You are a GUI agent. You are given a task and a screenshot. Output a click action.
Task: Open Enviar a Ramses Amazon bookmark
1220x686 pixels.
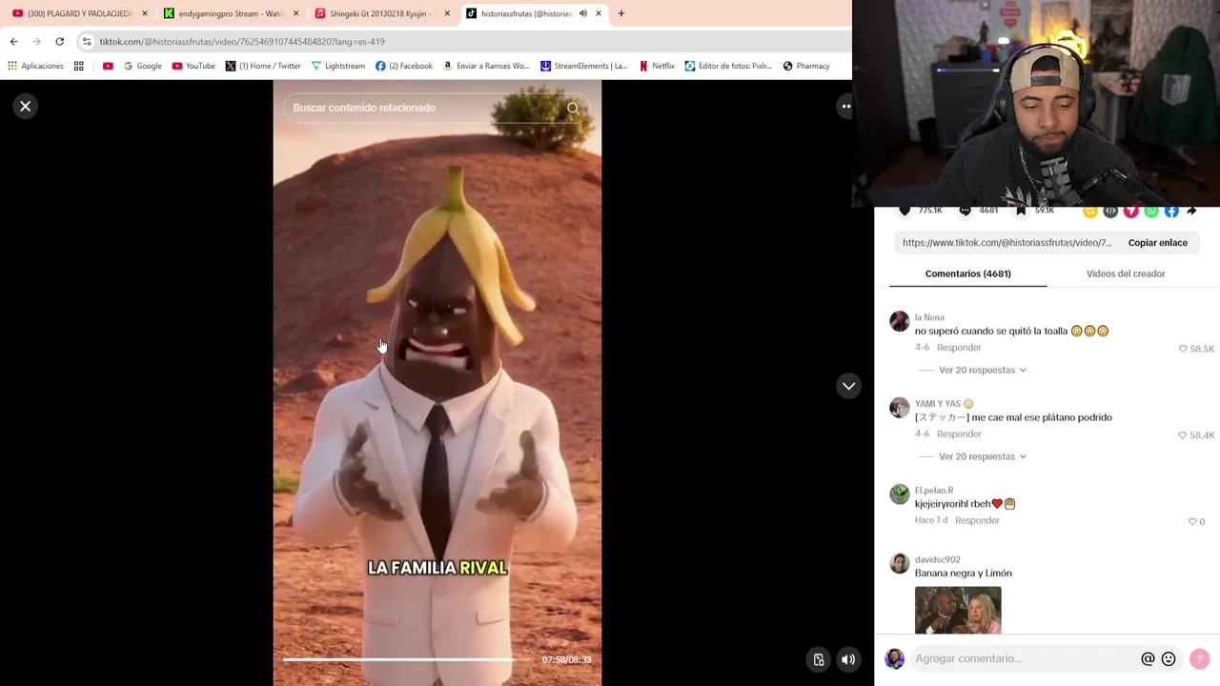pos(486,66)
